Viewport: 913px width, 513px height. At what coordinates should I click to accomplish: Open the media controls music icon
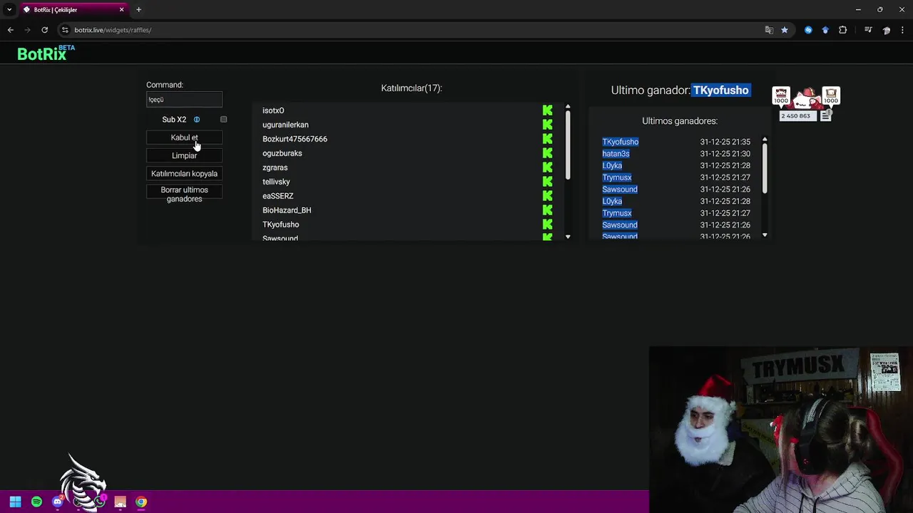coord(868,30)
